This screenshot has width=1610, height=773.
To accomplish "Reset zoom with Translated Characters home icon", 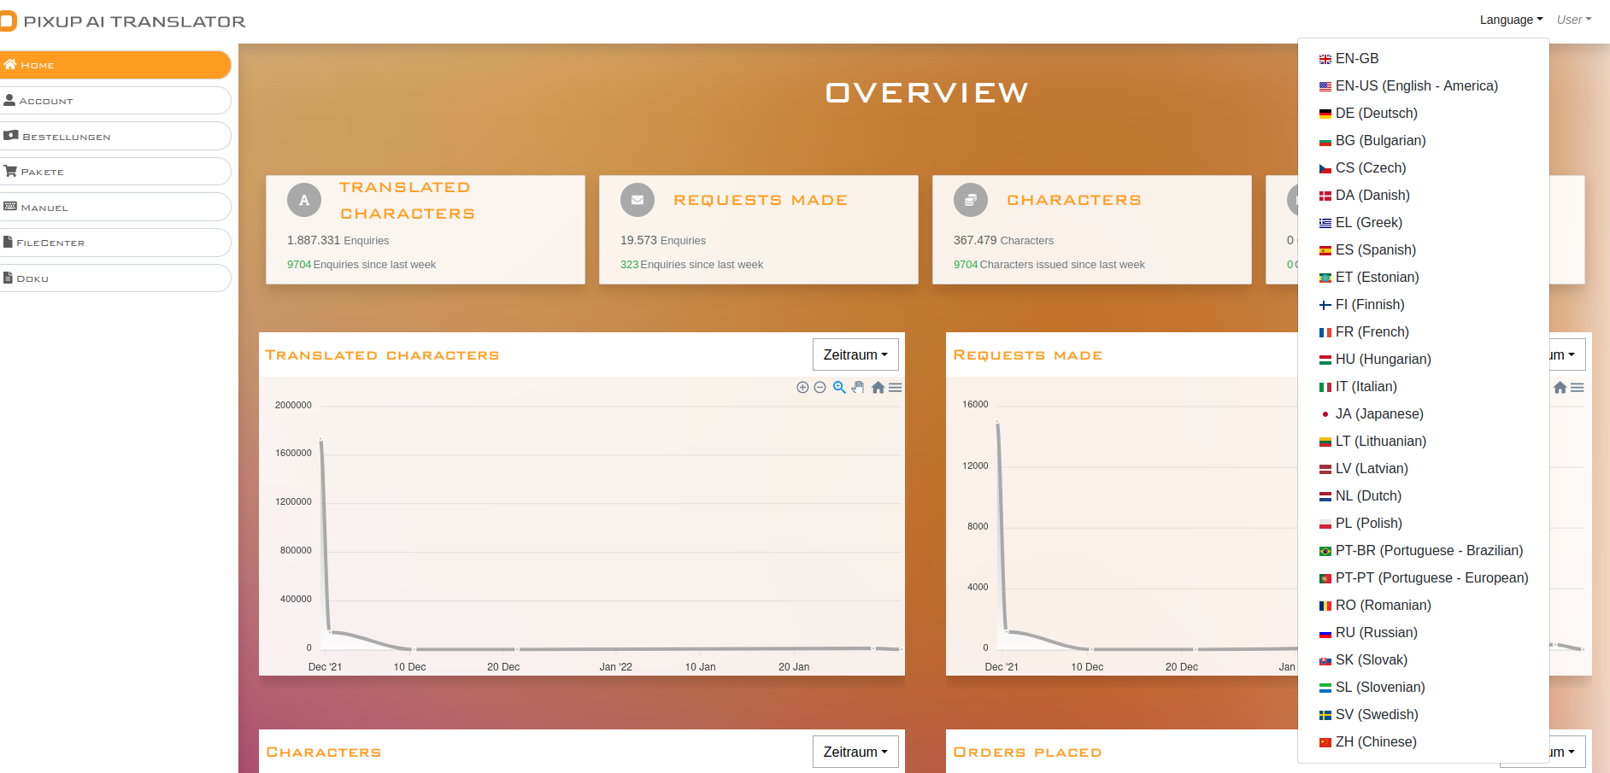I will click(x=878, y=388).
